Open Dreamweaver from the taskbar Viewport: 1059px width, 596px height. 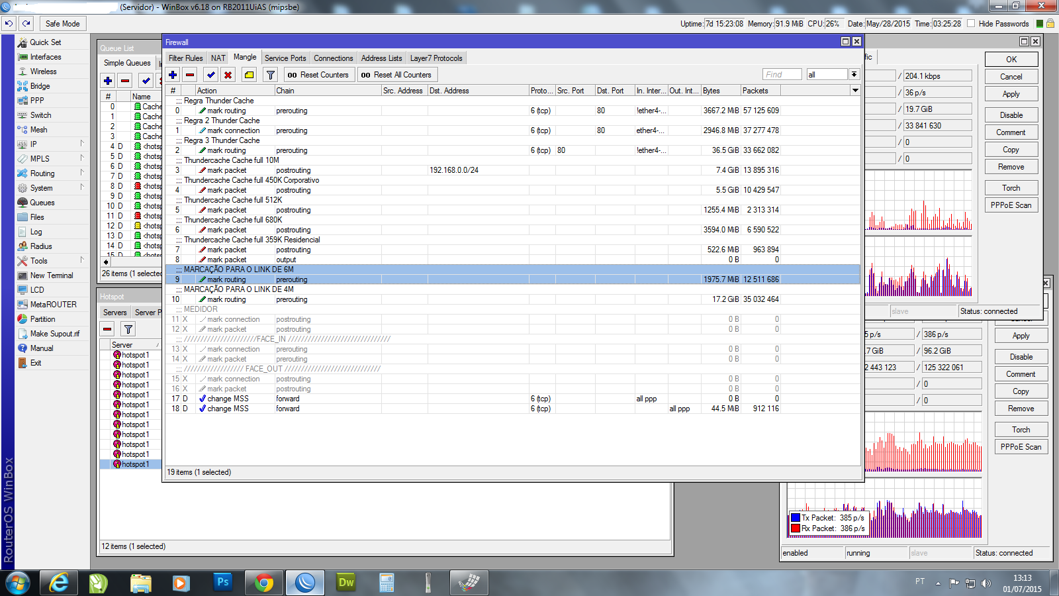tap(346, 583)
